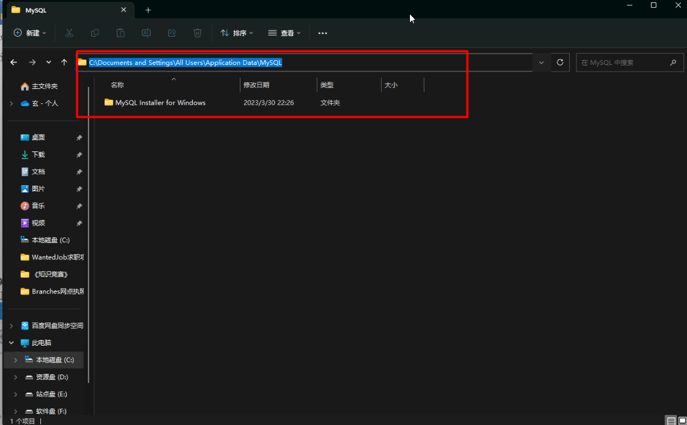Open address bar history dropdown
The image size is (687, 425).
(x=542, y=63)
